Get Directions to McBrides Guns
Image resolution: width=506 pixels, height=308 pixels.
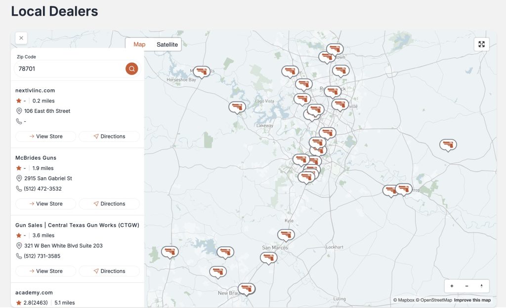[109, 204]
